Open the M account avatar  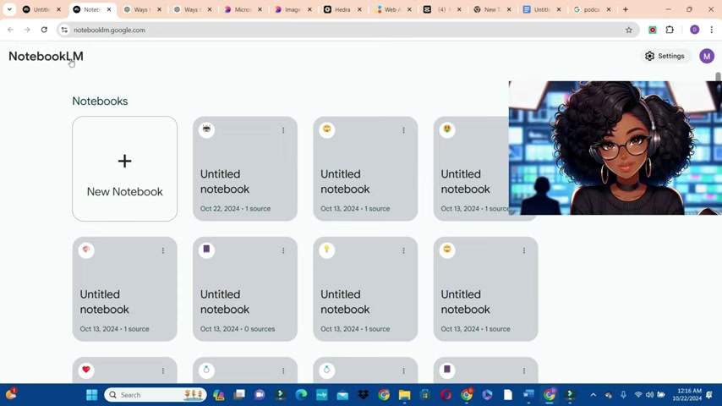coord(706,56)
